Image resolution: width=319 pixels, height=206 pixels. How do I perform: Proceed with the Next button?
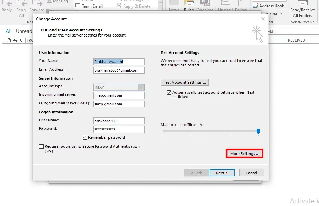222,173
